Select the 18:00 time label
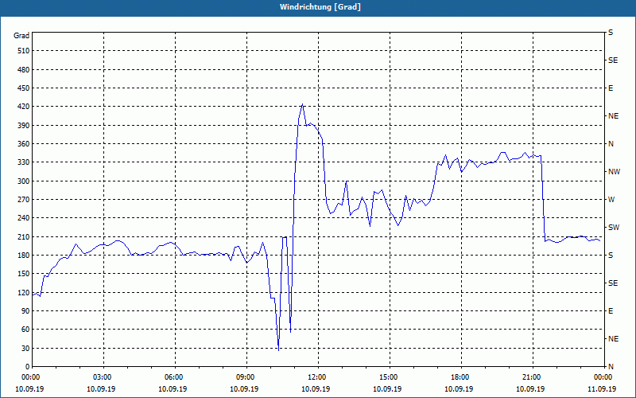The width and height of the screenshot is (636, 398). pyautogui.click(x=459, y=377)
